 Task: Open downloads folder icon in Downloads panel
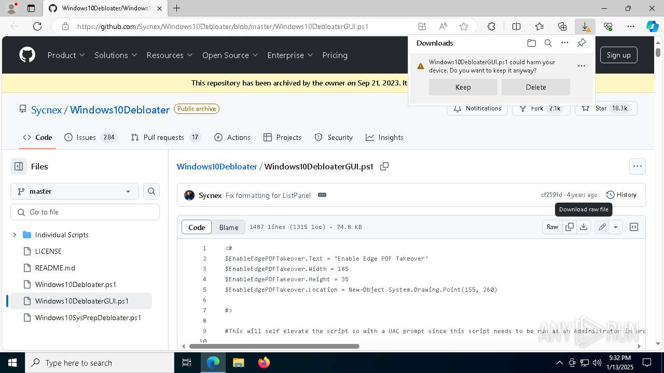(x=531, y=43)
